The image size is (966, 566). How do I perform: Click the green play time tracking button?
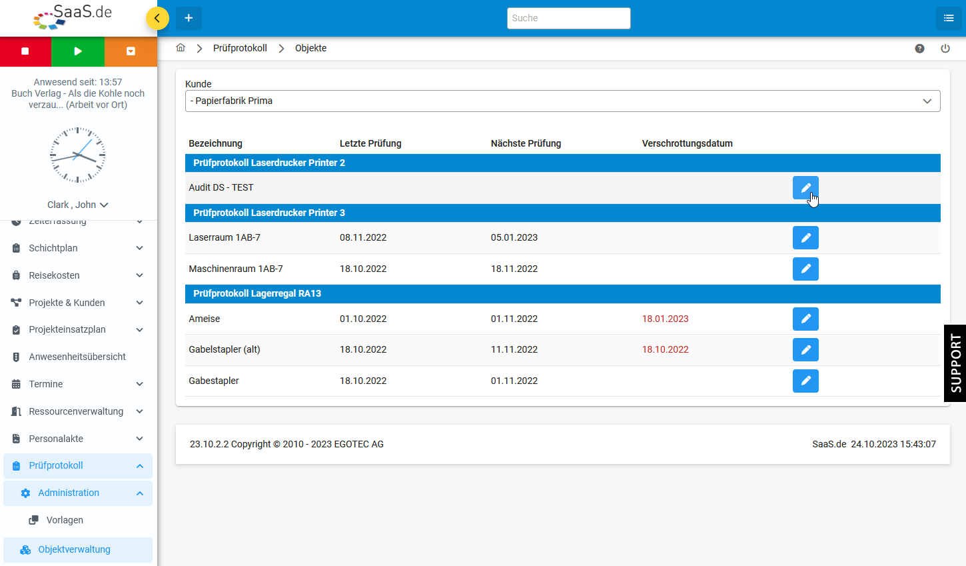pos(78,51)
